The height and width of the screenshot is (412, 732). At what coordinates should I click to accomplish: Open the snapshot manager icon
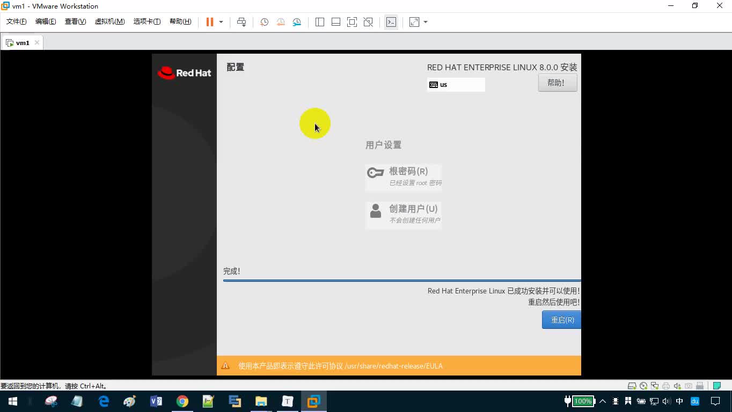click(297, 22)
